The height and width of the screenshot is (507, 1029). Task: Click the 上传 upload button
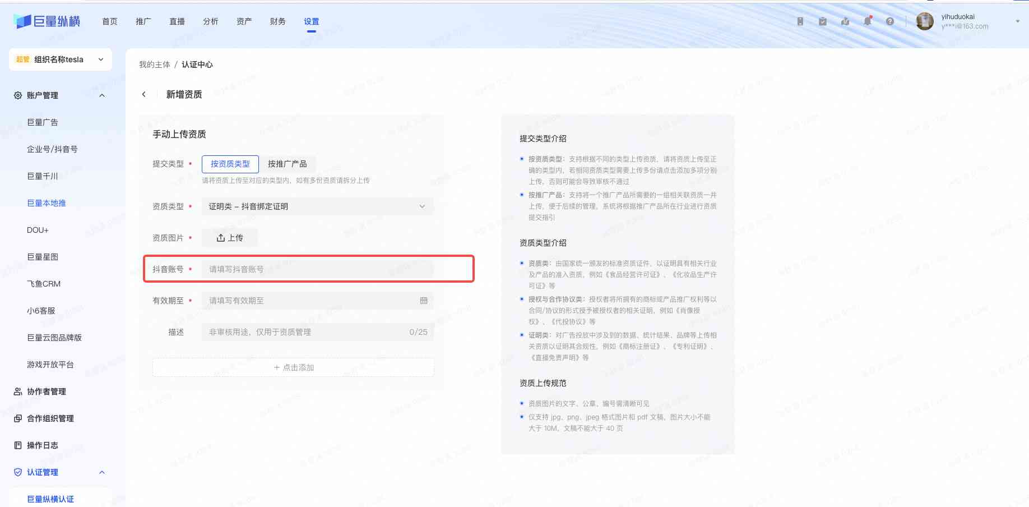230,238
